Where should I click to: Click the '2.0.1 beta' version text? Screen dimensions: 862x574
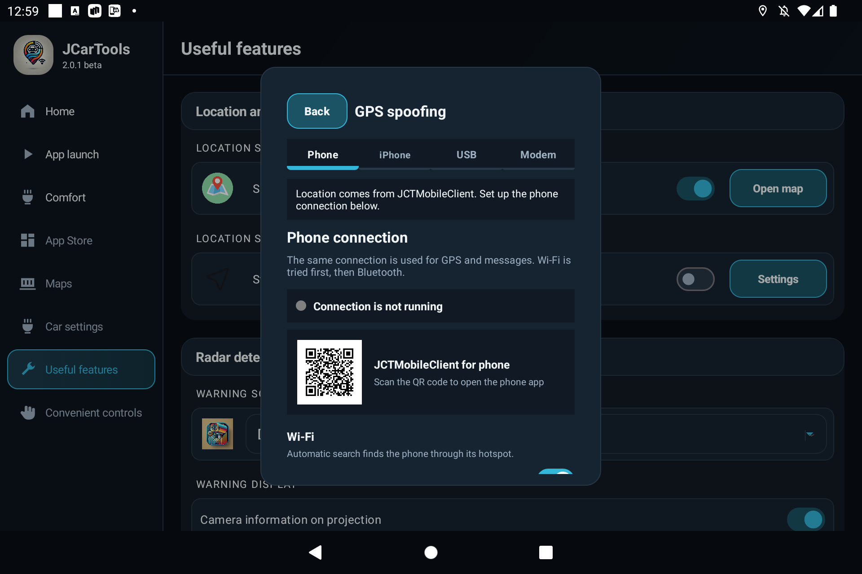coord(82,65)
